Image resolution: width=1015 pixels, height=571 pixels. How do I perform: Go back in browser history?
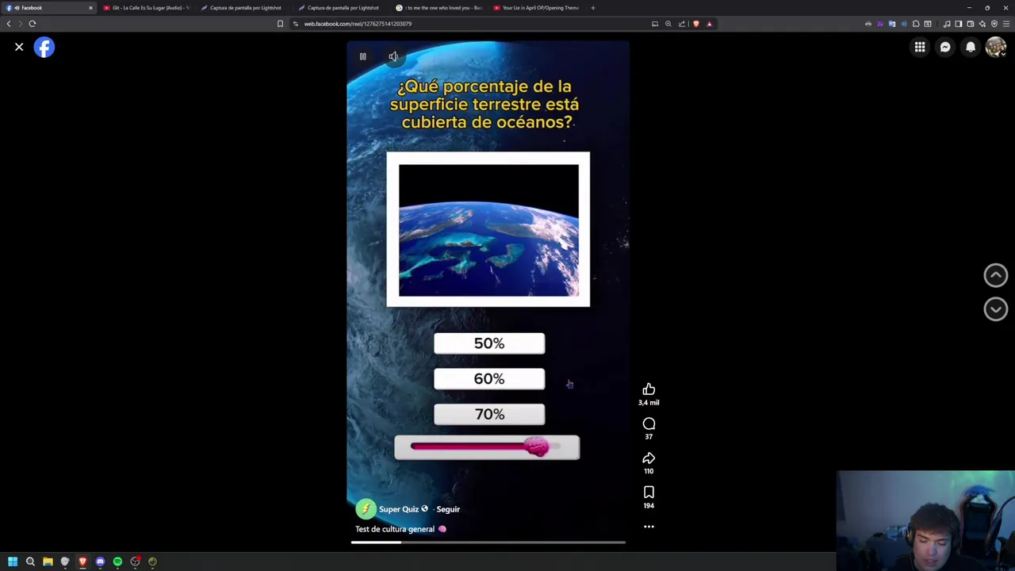pos(9,24)
